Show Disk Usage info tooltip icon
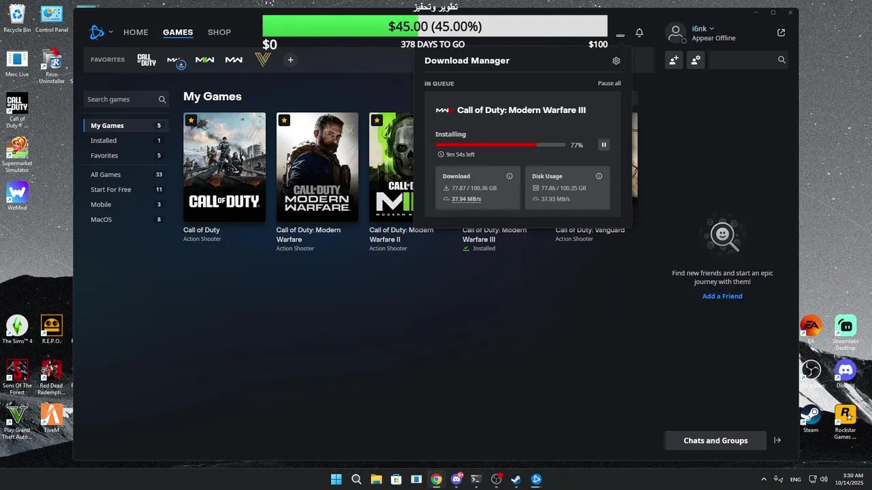Viewport: 872px width, 490px height. pos(599,176)
